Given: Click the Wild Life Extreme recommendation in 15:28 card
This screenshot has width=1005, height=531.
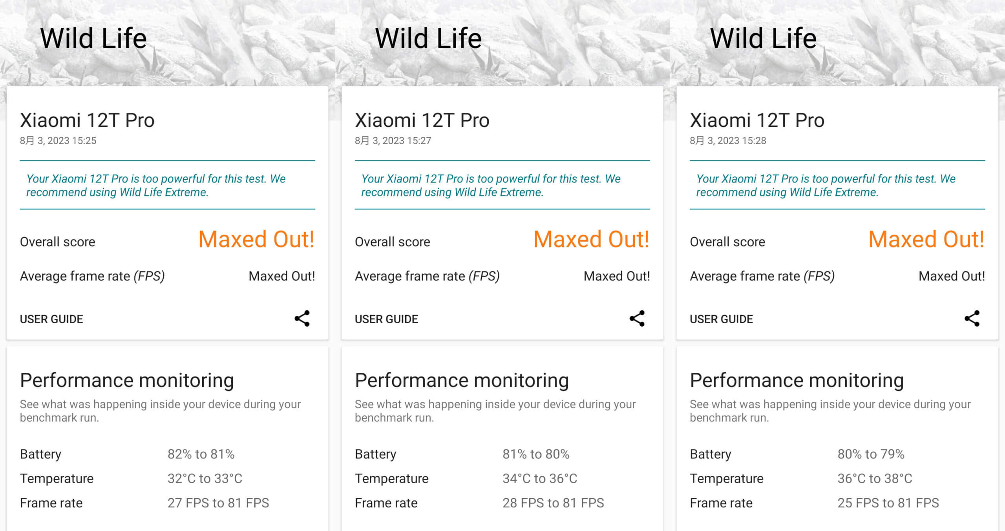Looking at the screenshot, I should (x=826, y=185).
